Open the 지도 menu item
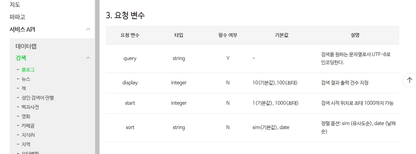The image size is (416, 154). 15,4
